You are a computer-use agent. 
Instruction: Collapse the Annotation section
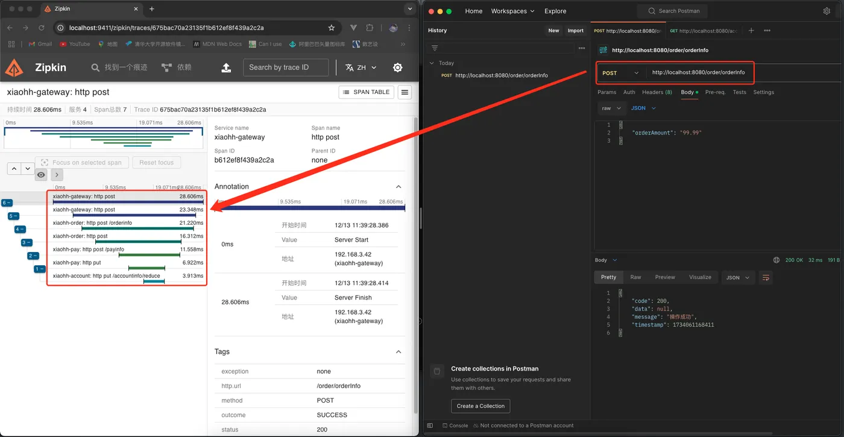[x=398, y=187]
